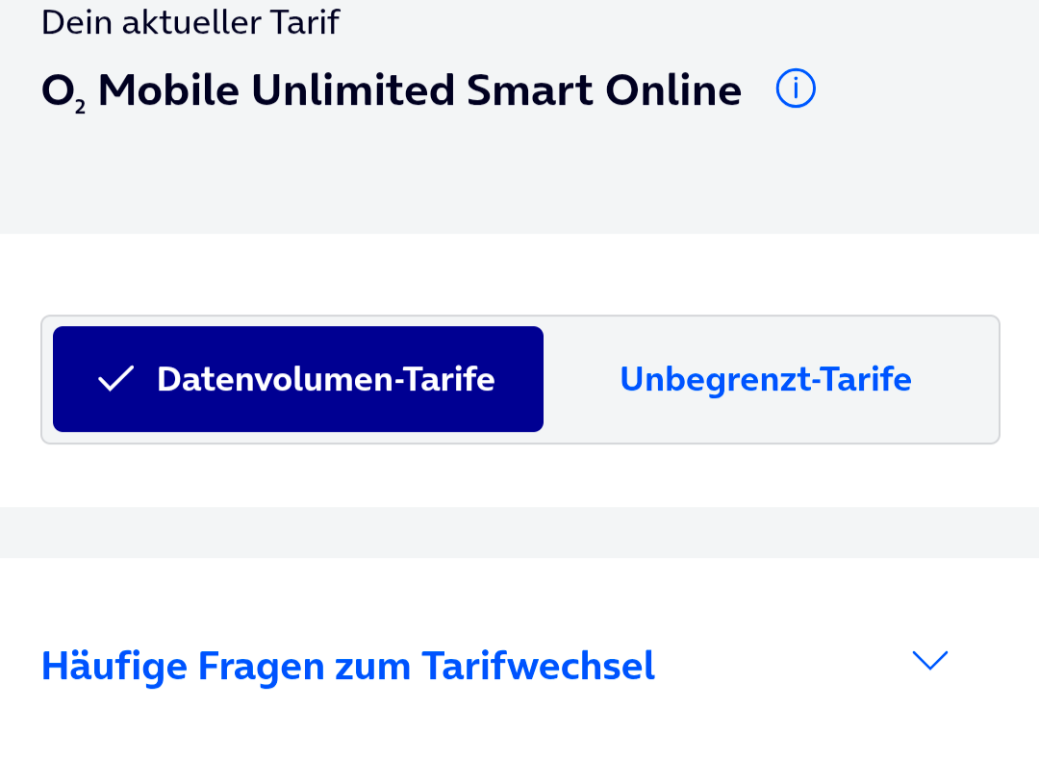Click the word Tarifwechsel in the FAQ heading

pyautogui.click(x=538, y=666)
